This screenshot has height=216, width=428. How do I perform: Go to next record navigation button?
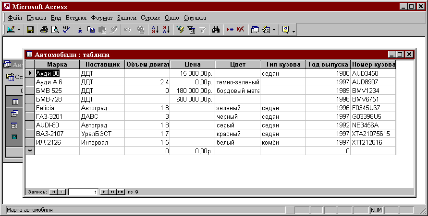pos(104,192)
